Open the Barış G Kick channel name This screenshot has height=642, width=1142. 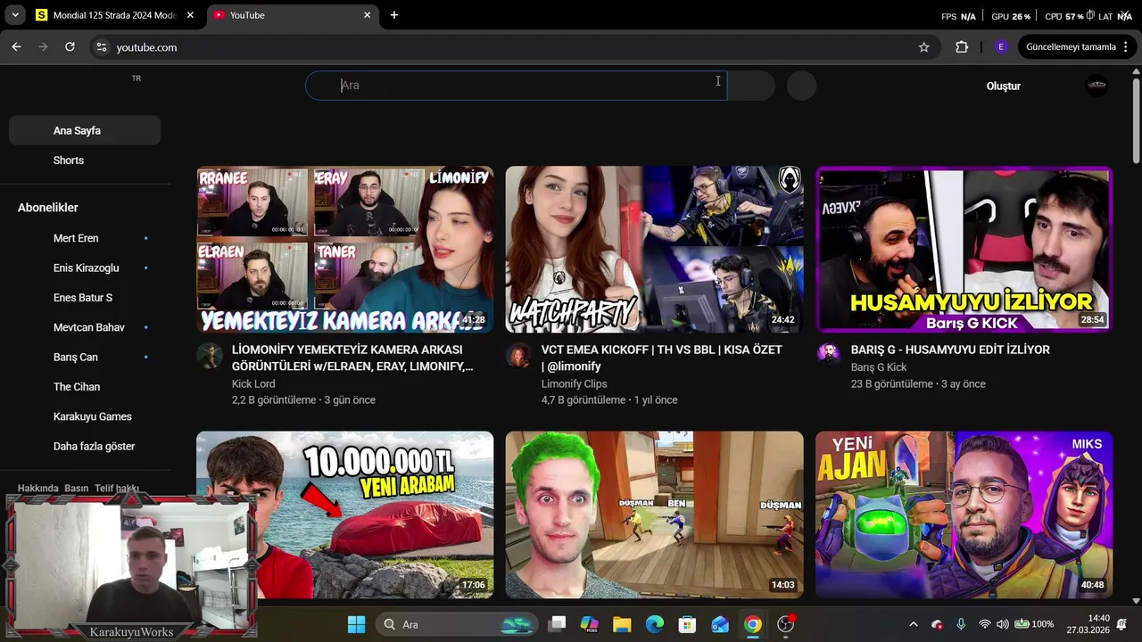(x=879, y=367)
